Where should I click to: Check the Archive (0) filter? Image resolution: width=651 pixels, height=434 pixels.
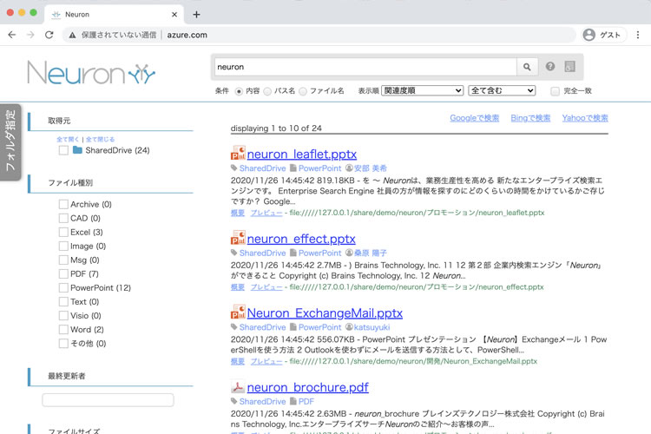pos(63,204)
